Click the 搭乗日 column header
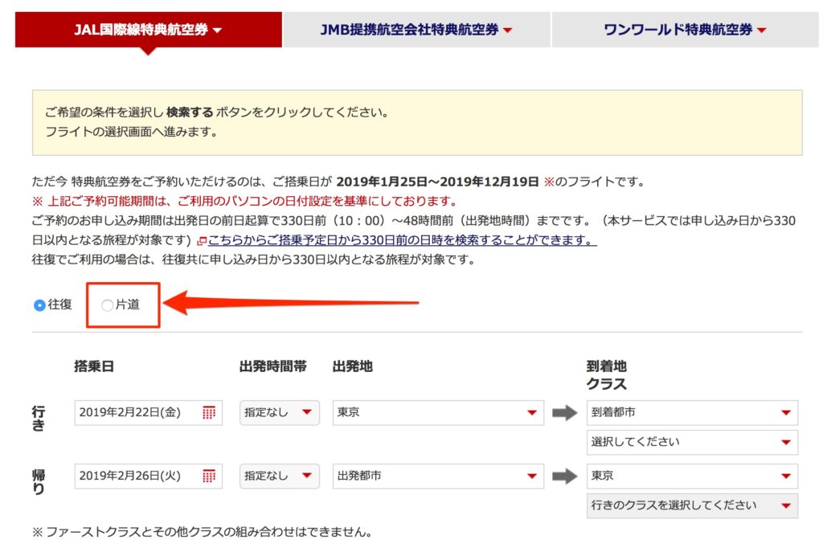The image size is (823, 544). pyautogui.click(x=94, y=366)
